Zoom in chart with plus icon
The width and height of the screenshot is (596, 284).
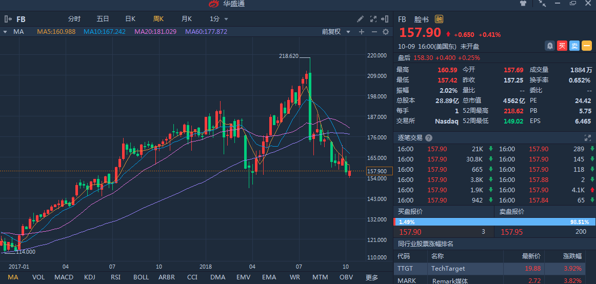[x=362, y=32]
